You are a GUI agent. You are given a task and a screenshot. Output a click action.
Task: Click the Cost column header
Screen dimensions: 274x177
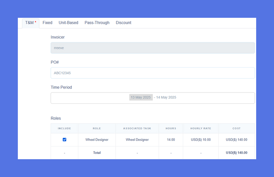coord(236,129)
